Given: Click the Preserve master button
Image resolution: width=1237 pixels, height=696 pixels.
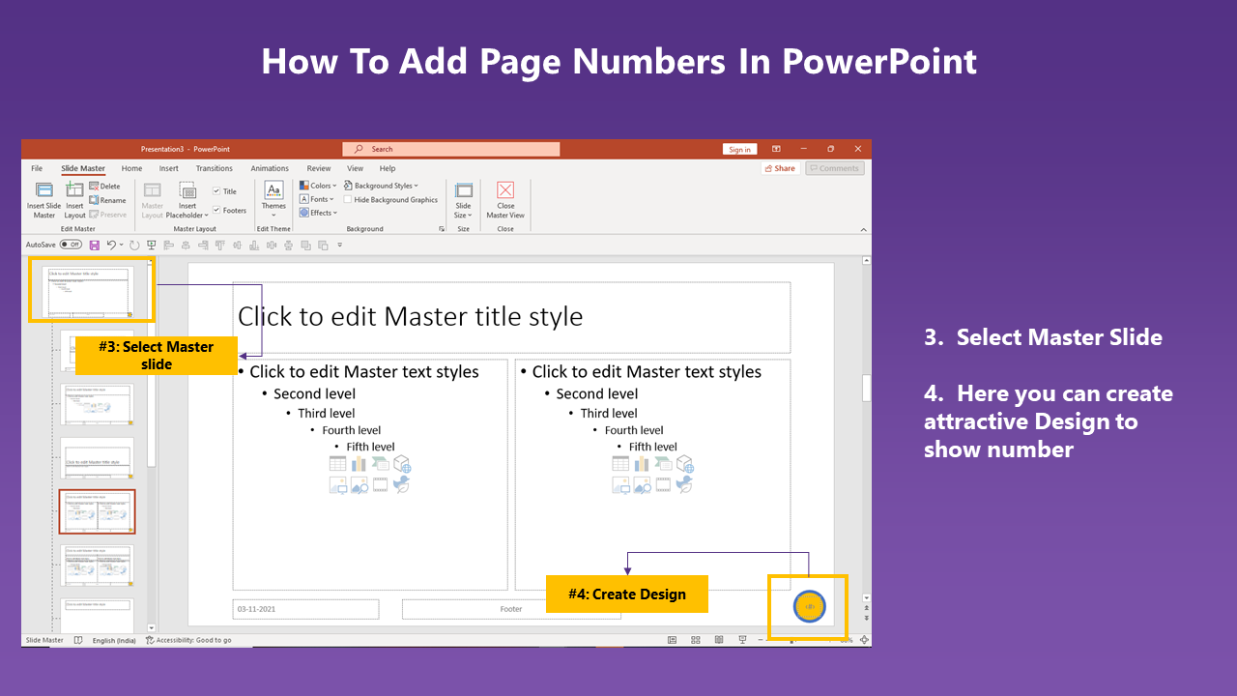Looking at the screenshot, I should [x=107, y=215].
